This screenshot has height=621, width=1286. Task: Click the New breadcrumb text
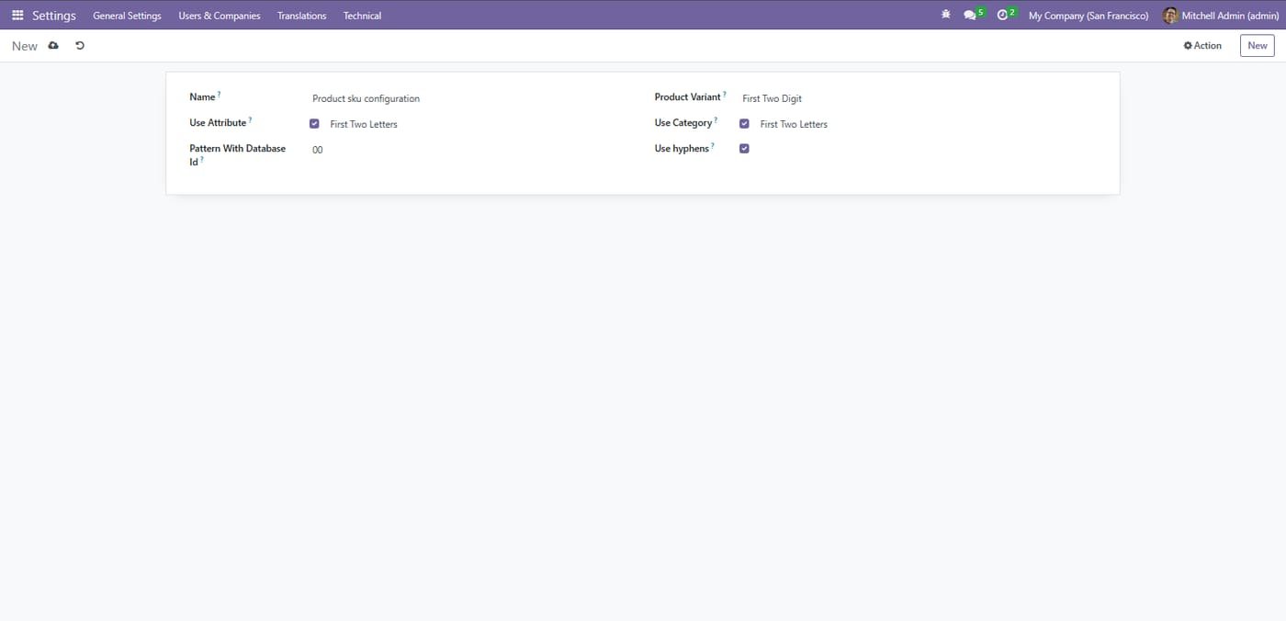25,46
